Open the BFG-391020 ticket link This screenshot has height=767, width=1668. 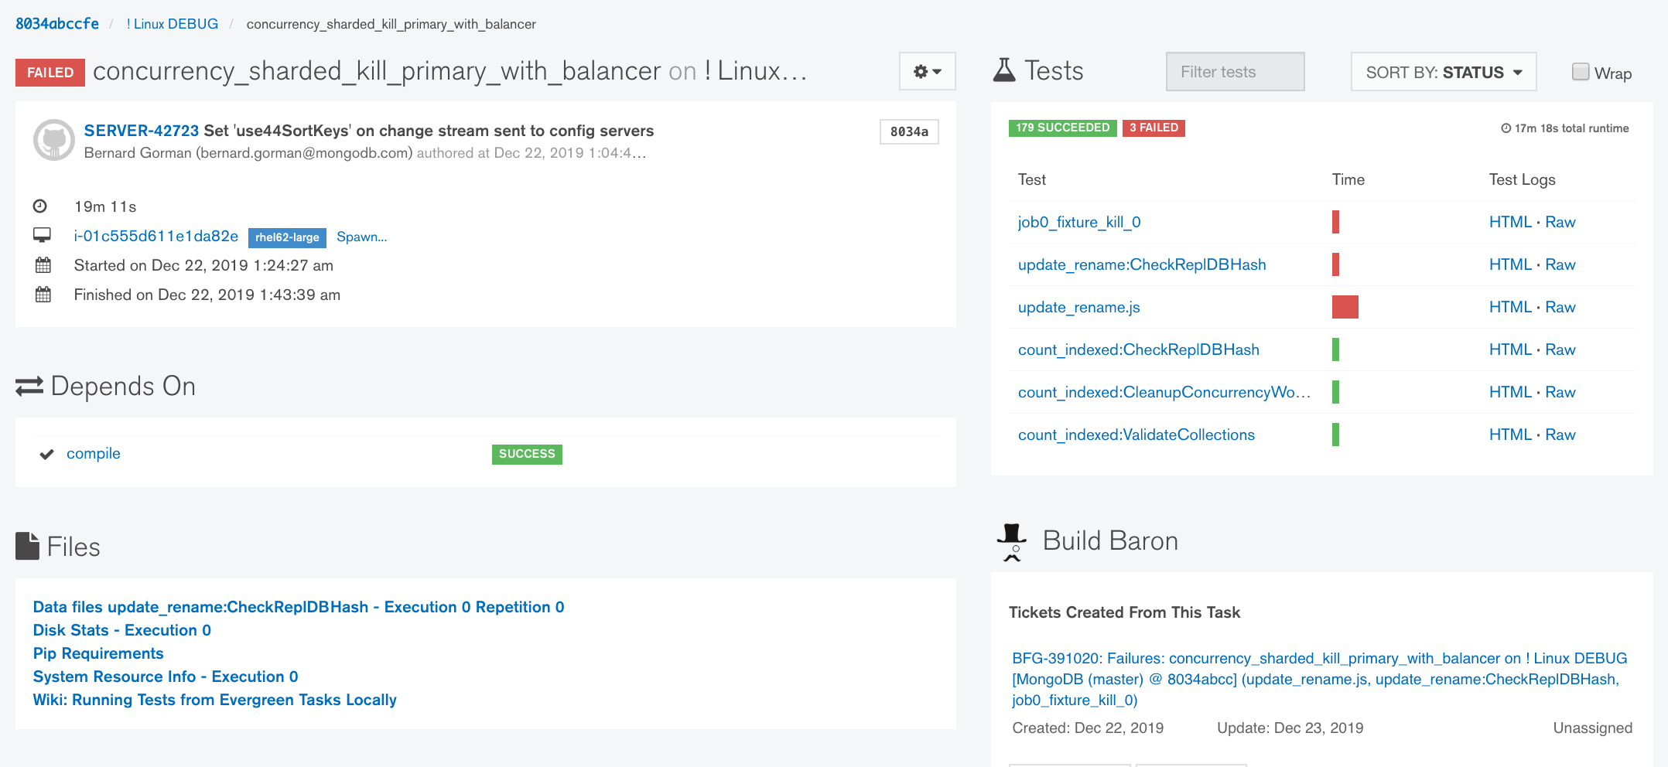(1320, 679)
